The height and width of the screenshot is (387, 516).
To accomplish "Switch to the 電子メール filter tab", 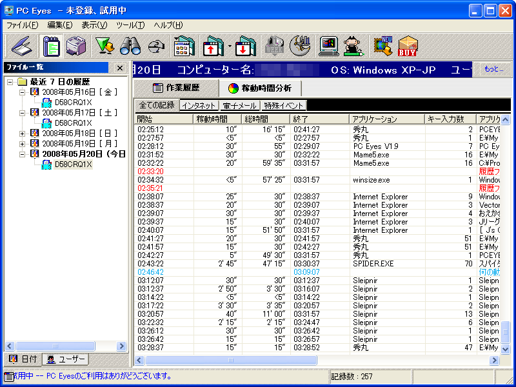I will click(239, 106).
